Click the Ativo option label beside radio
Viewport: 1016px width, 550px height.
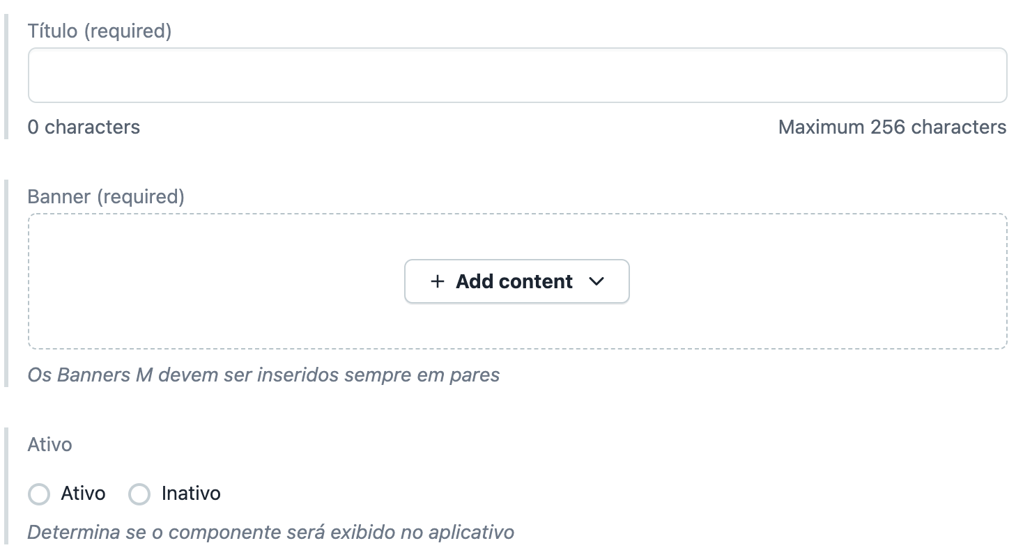point(83,494)
